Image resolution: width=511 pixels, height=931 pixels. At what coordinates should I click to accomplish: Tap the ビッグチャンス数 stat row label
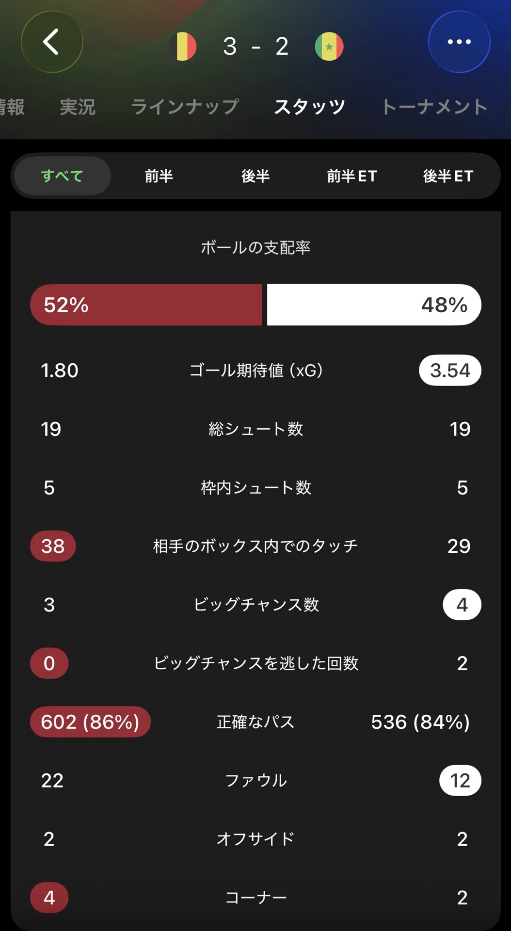pos(255,605)
